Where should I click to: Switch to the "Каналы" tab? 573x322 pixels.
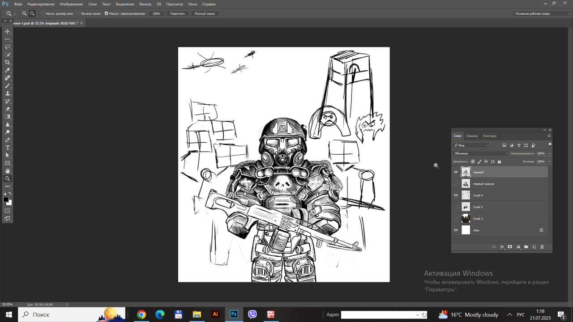[x=472, y=136]
